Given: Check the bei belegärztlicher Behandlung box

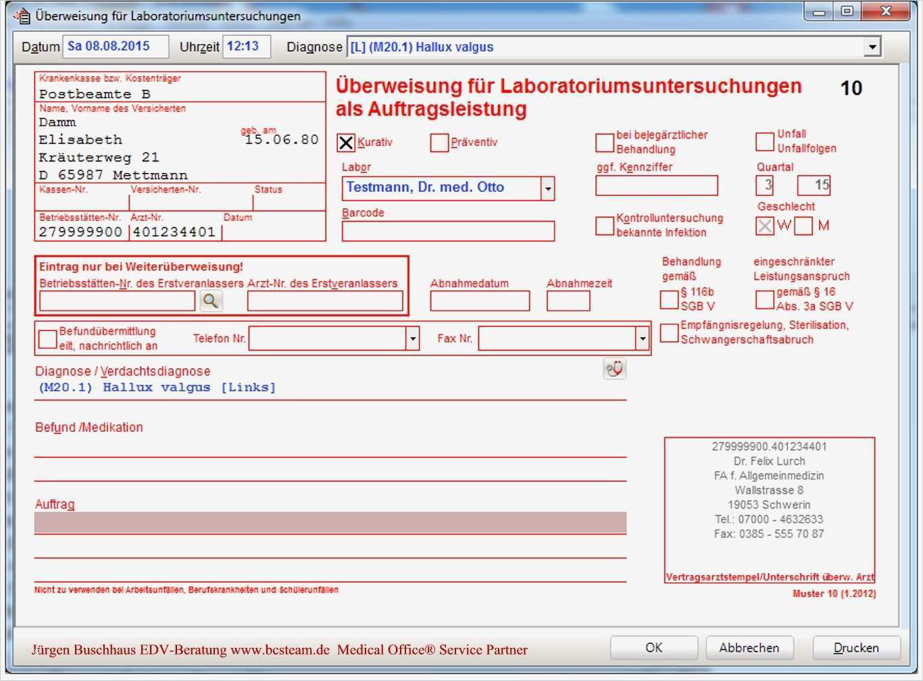Looking at the screenshot, I should coord(604,143).
